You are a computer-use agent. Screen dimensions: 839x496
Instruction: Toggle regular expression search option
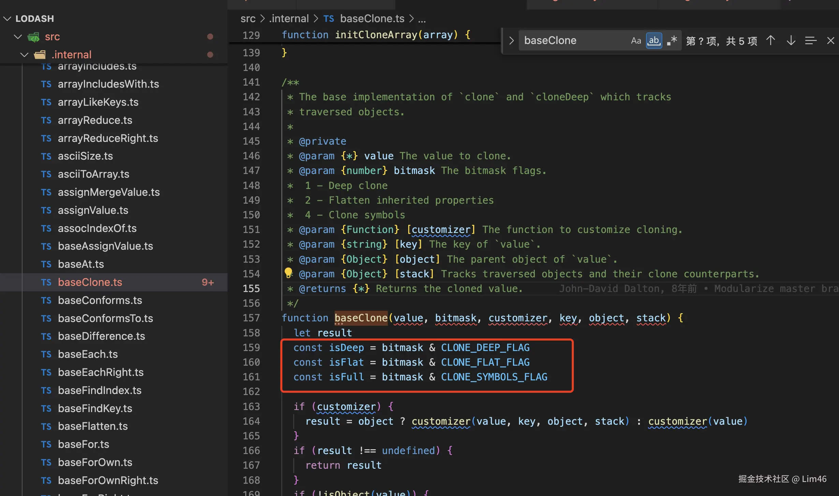click(672, 41)
